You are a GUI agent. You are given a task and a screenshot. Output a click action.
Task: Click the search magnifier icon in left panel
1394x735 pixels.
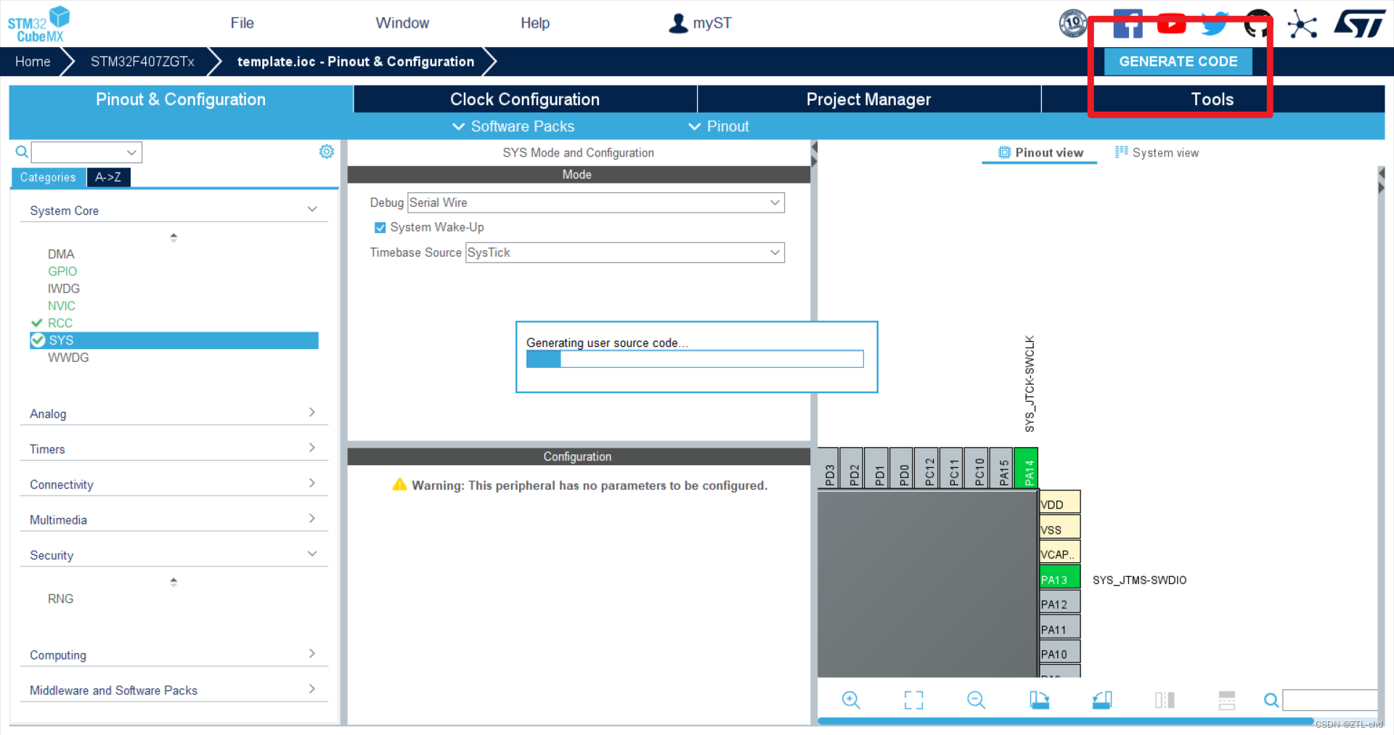pyautogui.click(x=22, y=152)
